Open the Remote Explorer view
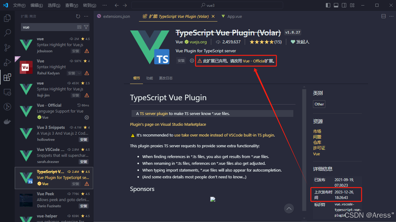Viewport: 396px width, 222px height. tap(7, 92)
